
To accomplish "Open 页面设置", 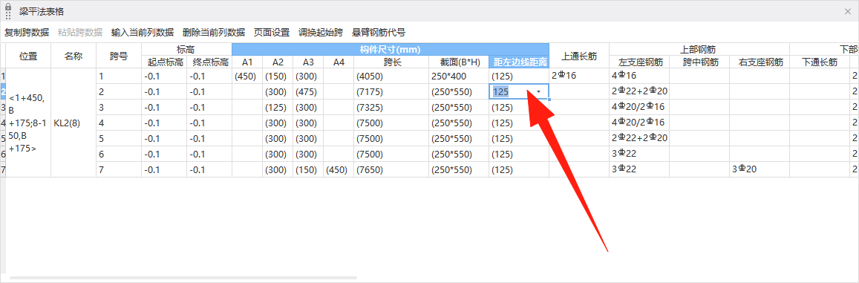I will click(272, 33).
